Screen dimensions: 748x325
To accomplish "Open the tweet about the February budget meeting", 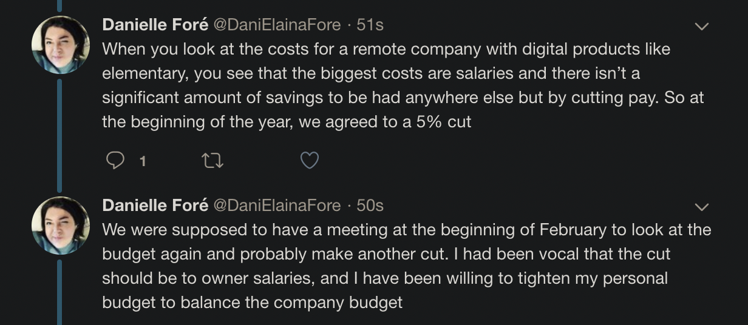I will point(407,266).
